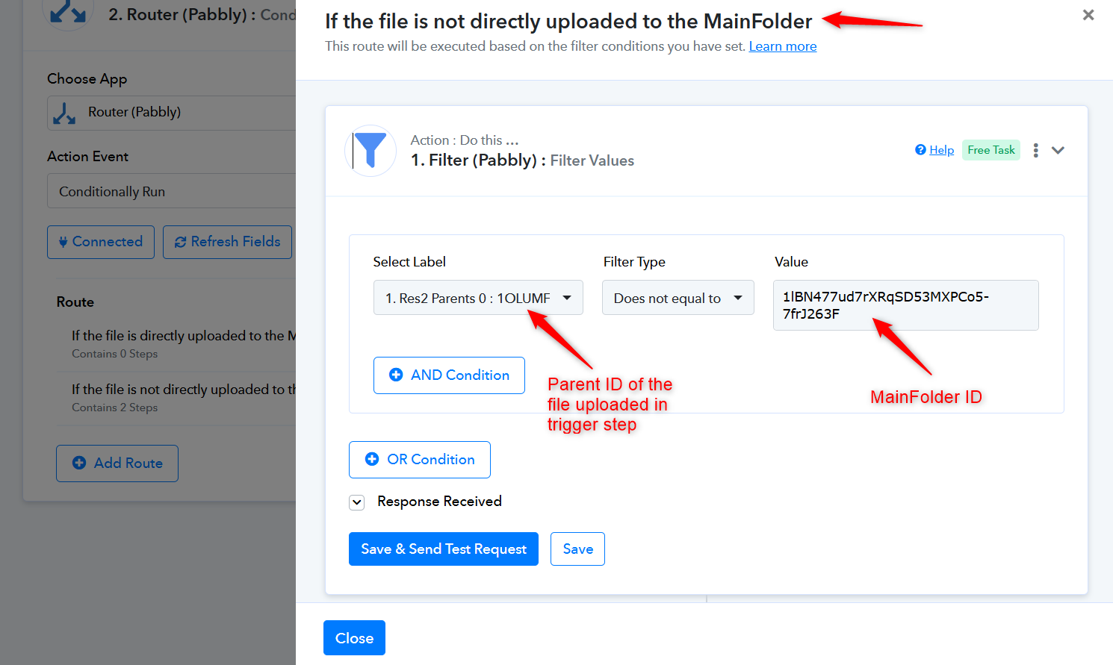Select the directly uploaded route item
Image resolution: width=1113 pixels, height=665 pixels.
176,343
